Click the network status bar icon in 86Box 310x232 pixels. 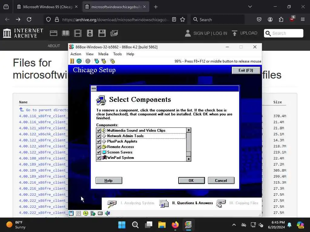[93, 213]
